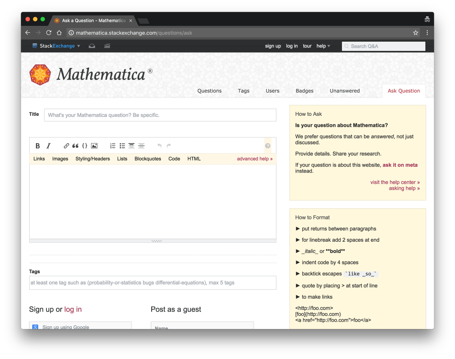Show Blockquotes formatting help

[148, 159]
